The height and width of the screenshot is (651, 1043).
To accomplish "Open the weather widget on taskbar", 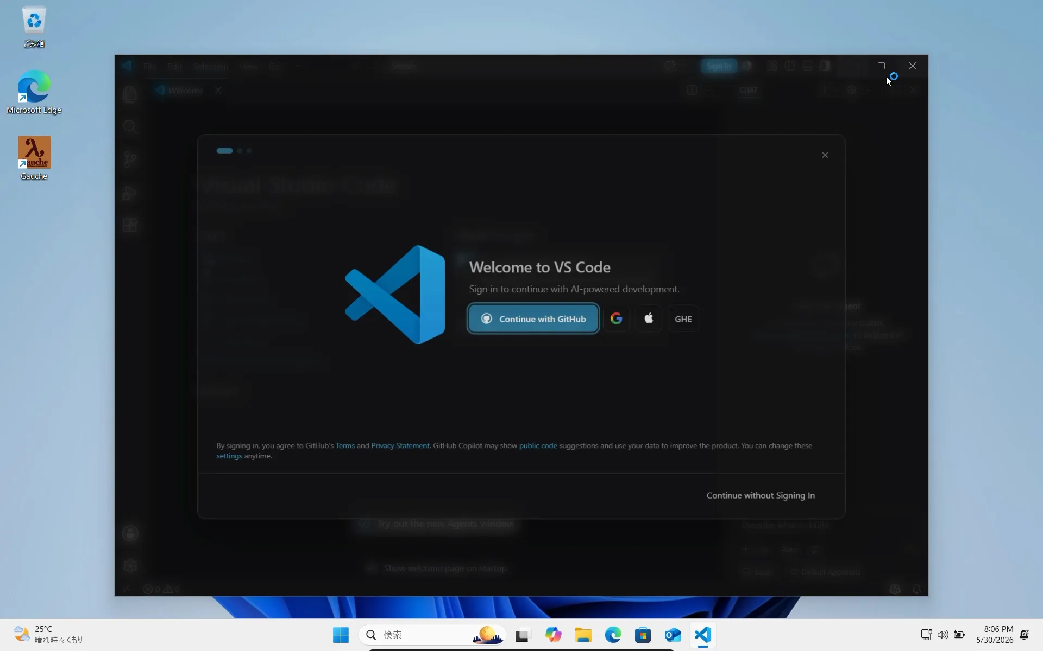I will (49, 635).
